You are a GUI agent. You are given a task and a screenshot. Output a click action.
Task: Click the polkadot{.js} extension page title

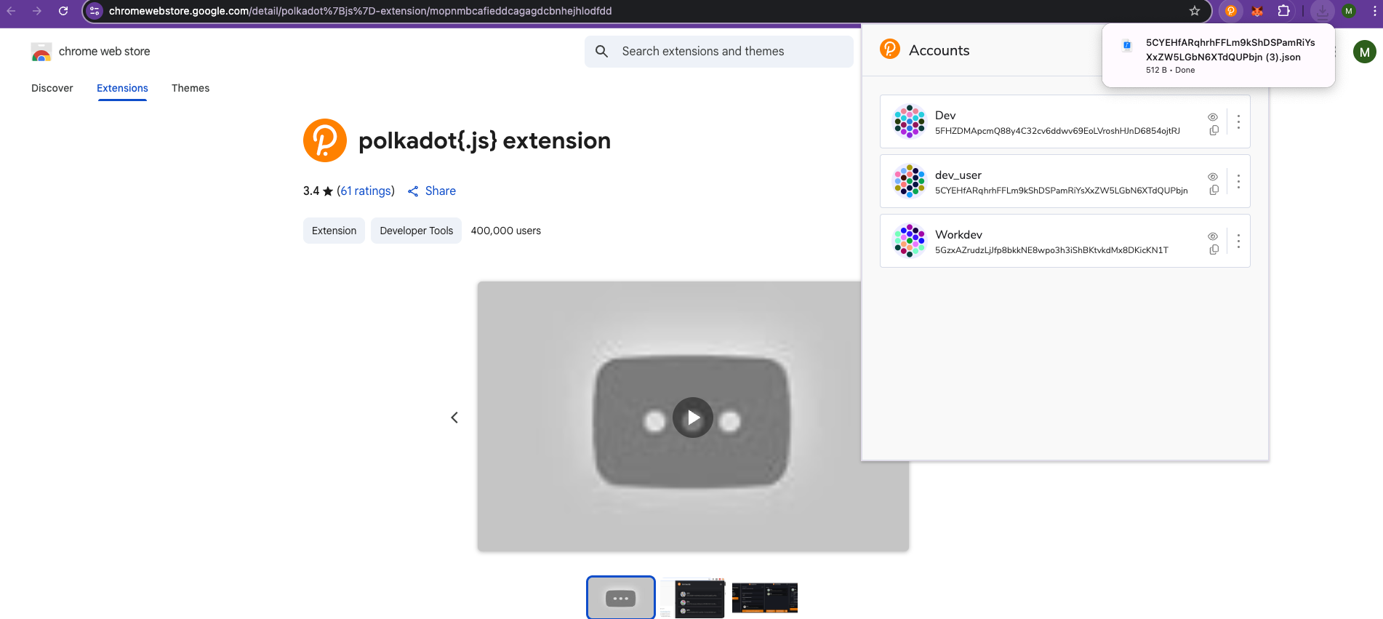click(x=485, y=140)
